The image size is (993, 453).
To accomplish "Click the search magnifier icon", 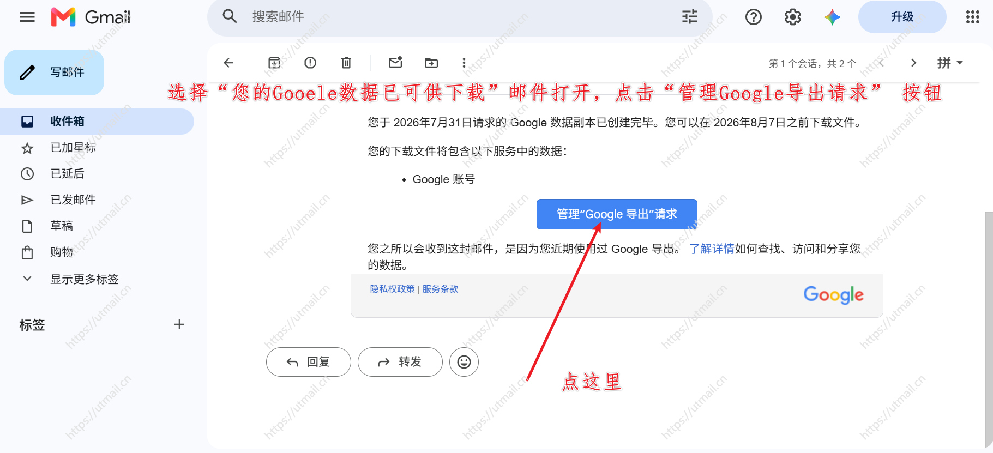I will tap(230, 16).
